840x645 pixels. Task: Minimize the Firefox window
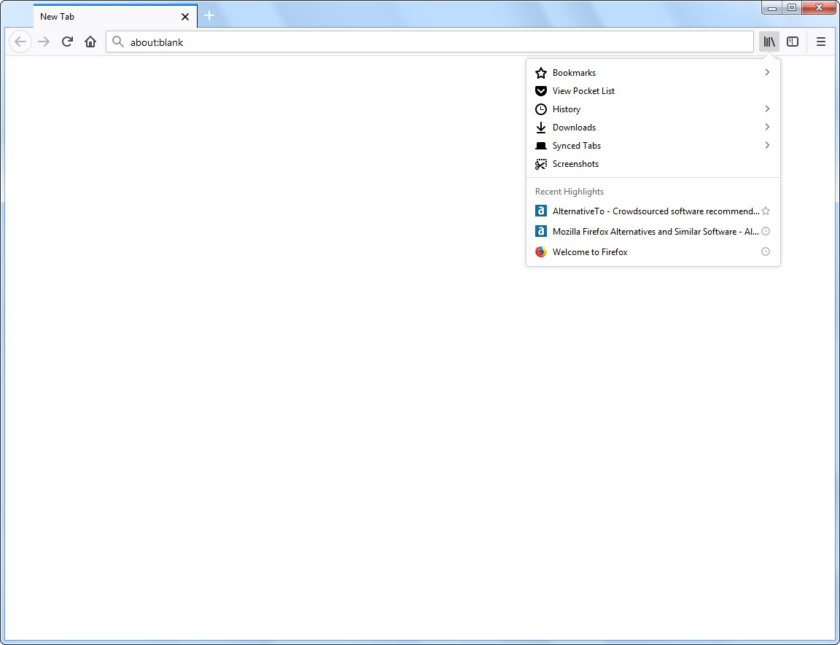pyautogui.click(x=772, y=8)
